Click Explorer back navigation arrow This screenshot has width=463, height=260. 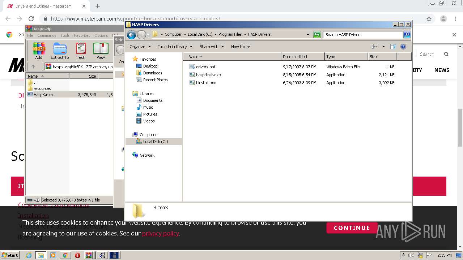pos(132,35)
